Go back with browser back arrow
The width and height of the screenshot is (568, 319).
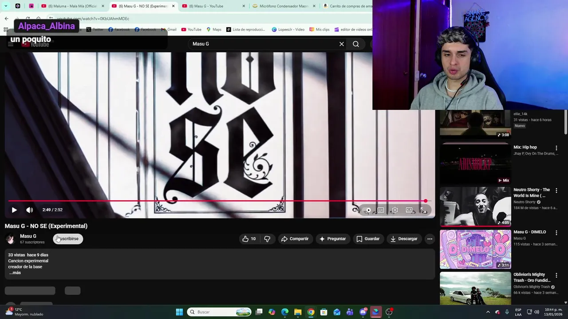pyautogui.click(x=6, y=19)
